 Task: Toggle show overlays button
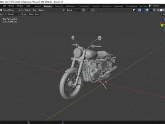147,10
